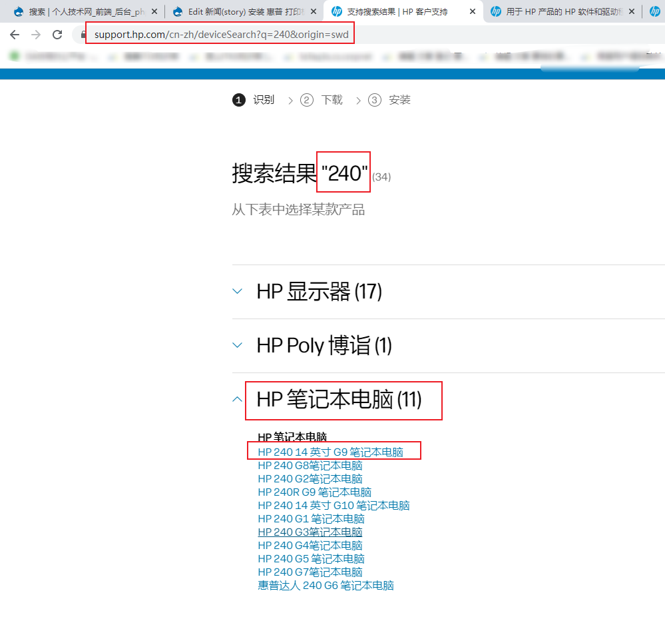Open HP 240 G7笔记本电脑 link

click(310, 572)
